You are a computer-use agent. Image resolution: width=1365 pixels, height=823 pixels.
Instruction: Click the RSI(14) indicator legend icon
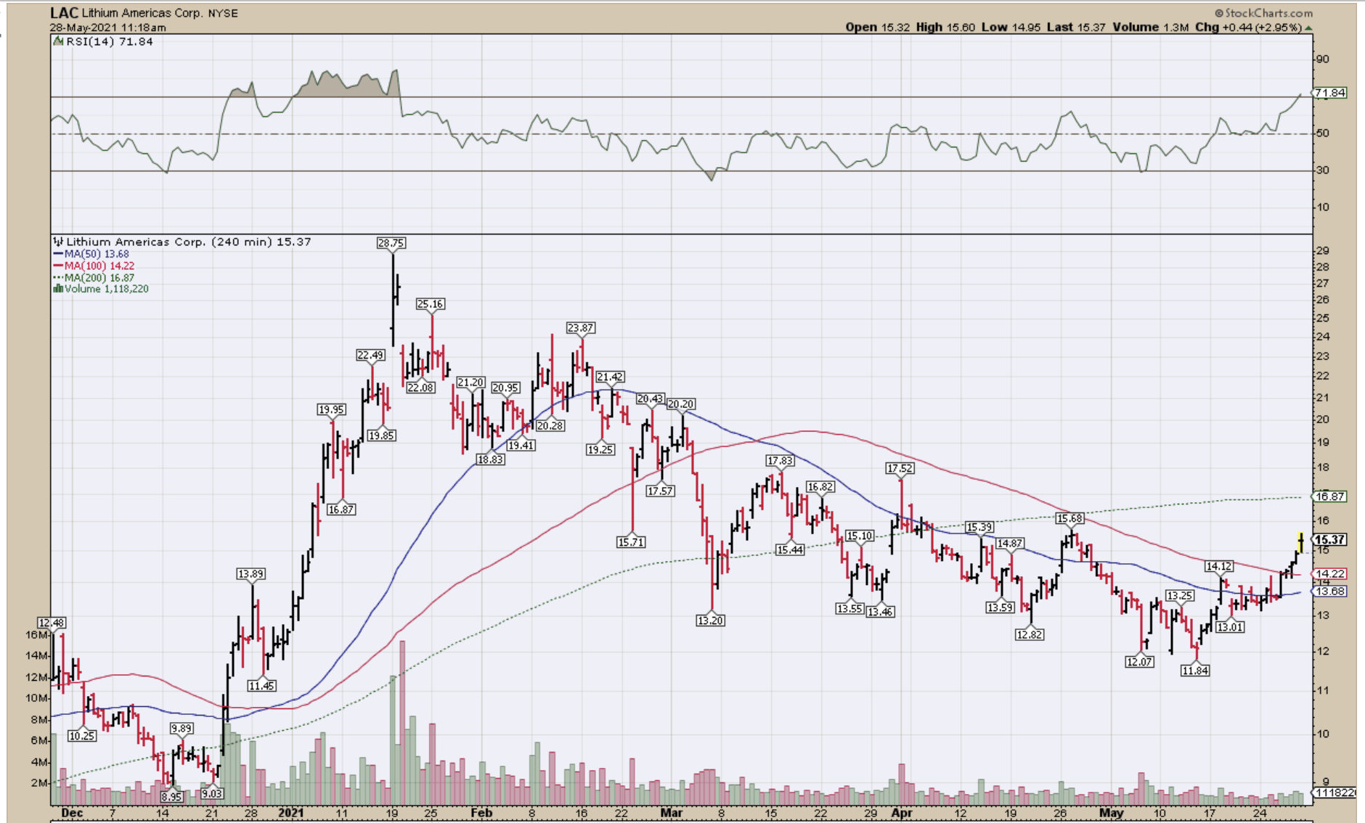click(x=59, y=41)
